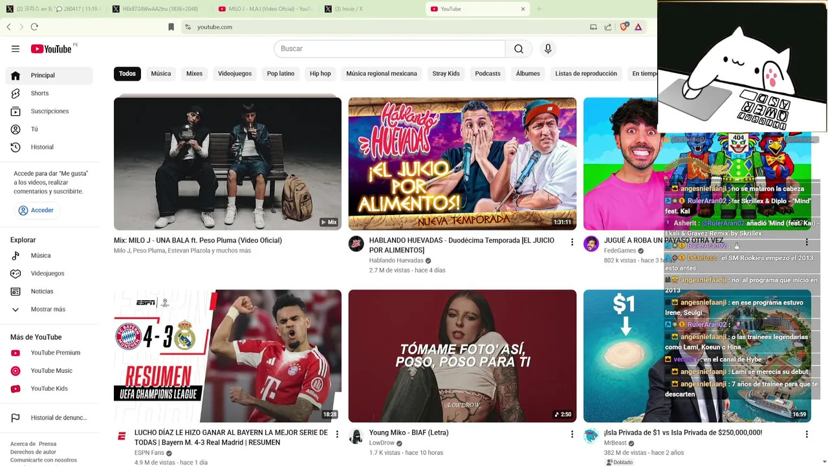This screenshot has width=828, height=466.
Task: Click the search magnifier button
Action: tap(519, 49)
